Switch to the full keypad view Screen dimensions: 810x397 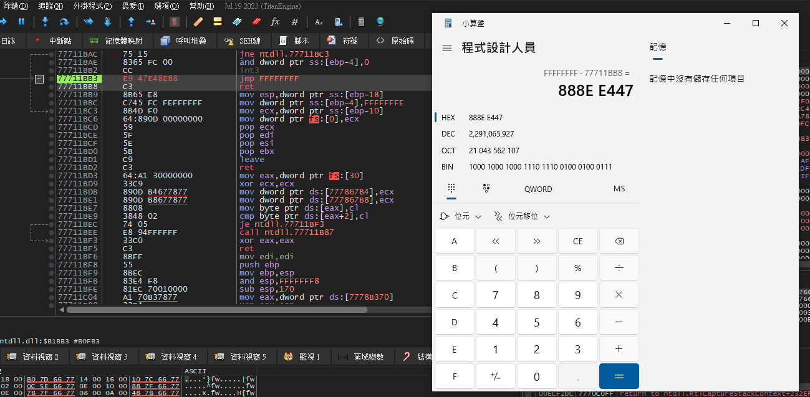(451, 188)
